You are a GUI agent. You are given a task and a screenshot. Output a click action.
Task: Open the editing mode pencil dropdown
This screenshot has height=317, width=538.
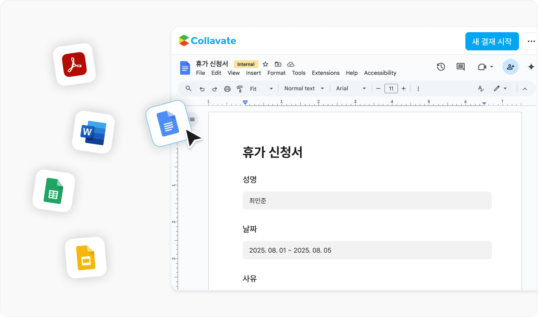coord(500,88)
